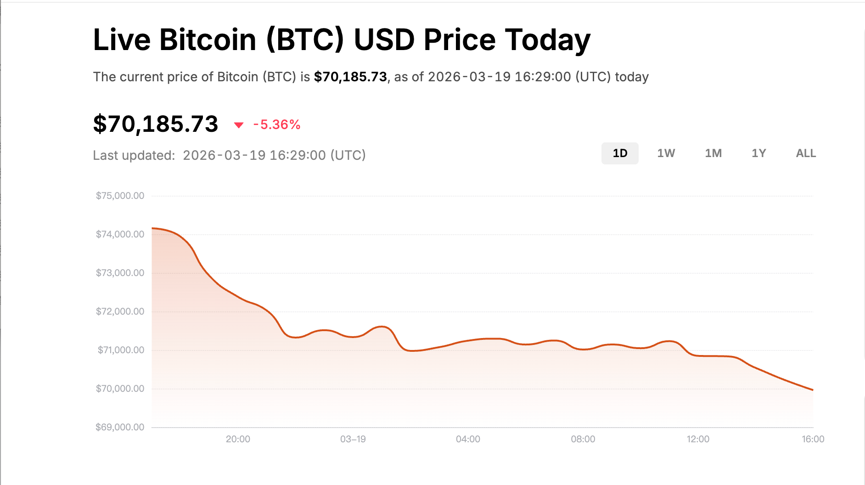865x485 pixels.
Task: Click the $72,000.00 price axis label
Action: point(120,311)
